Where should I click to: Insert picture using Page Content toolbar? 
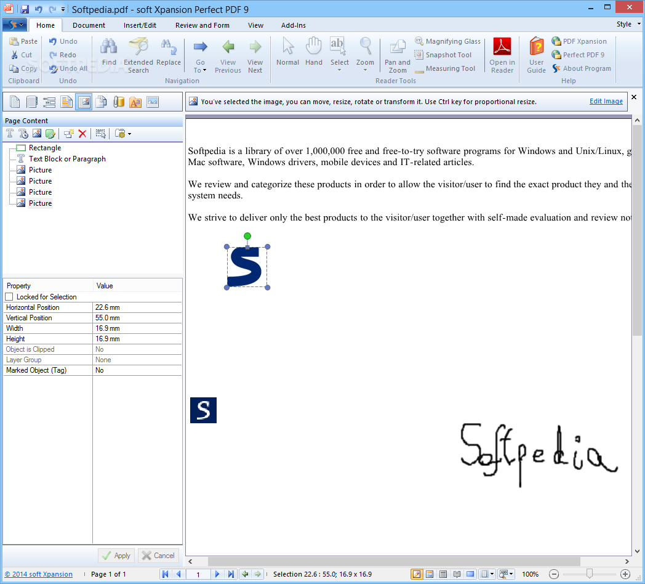pyautogui.click(x=37, y=134)
